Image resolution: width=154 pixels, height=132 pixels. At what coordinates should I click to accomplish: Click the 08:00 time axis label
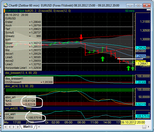[x=81, y=122]
